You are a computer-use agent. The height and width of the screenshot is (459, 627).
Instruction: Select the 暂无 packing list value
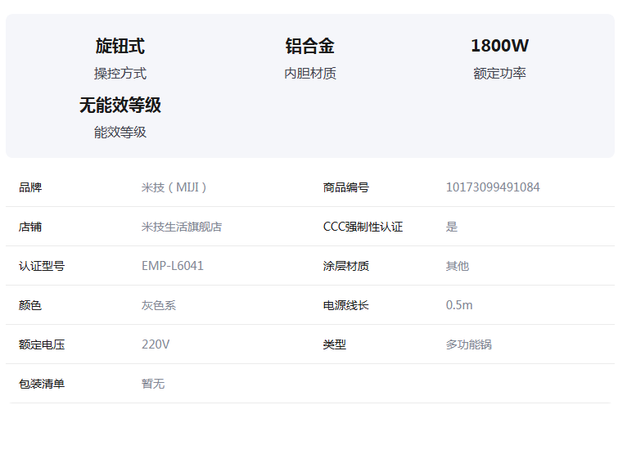click(153, 385)
